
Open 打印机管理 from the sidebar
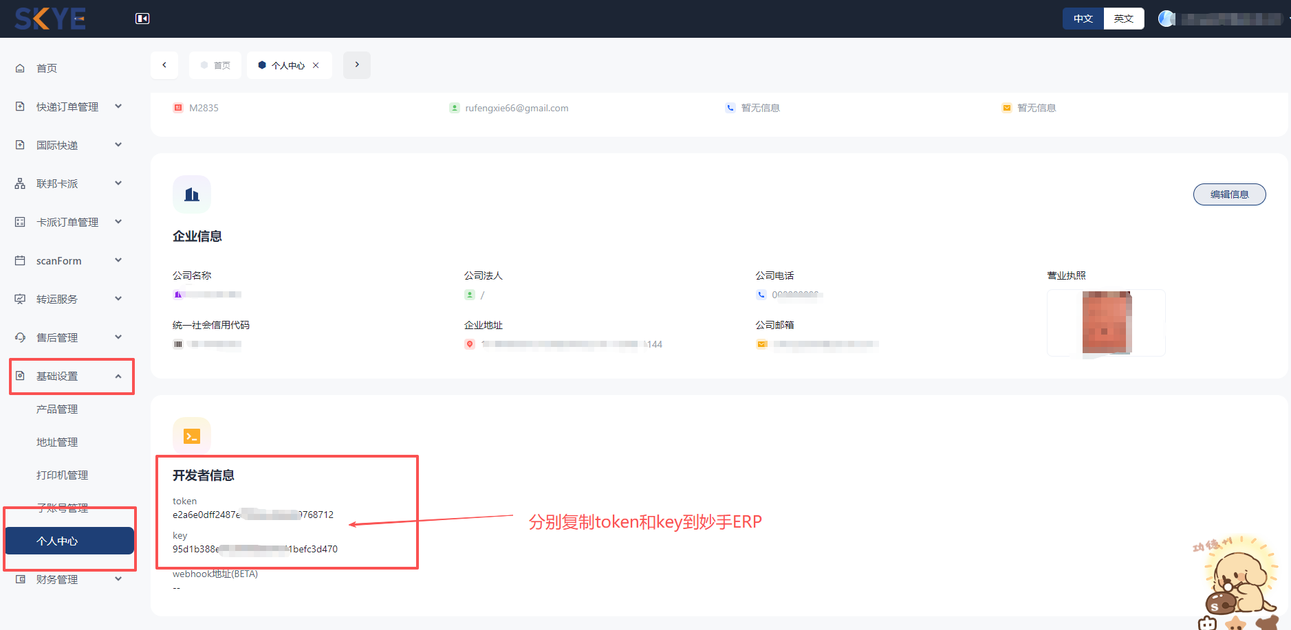click(63, 474)
